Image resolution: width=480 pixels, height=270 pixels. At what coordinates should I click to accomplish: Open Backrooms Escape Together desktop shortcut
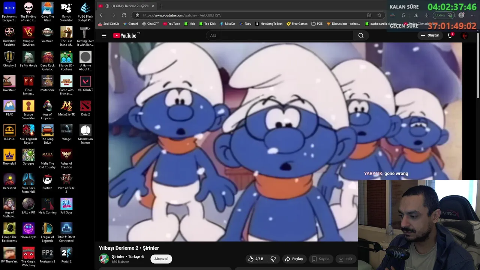click(x=9, y=12)
